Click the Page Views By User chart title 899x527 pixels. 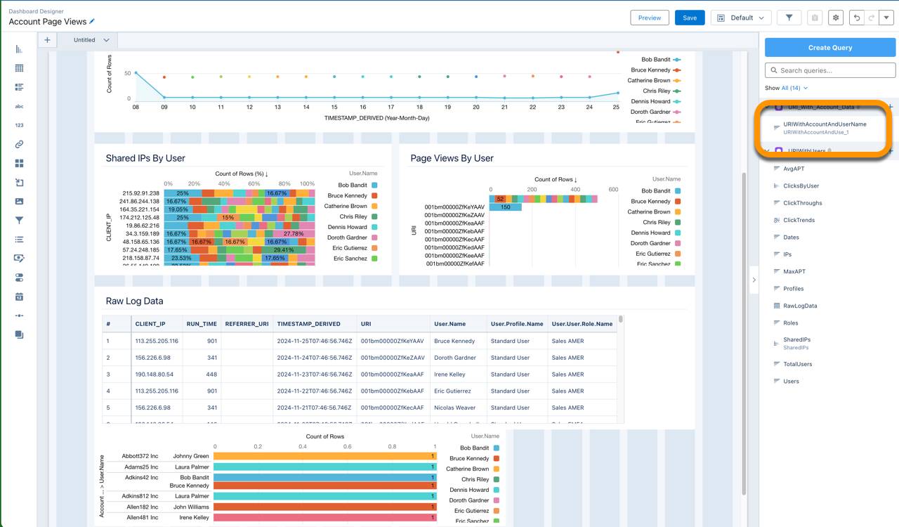[x=452, y=158]
